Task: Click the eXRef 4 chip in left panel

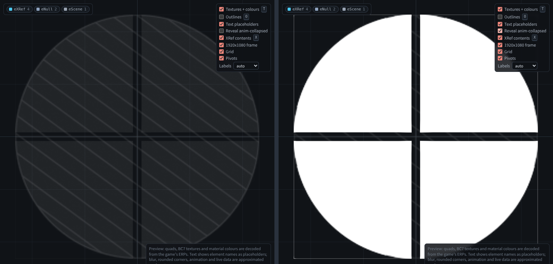Action: click(19, 9)
